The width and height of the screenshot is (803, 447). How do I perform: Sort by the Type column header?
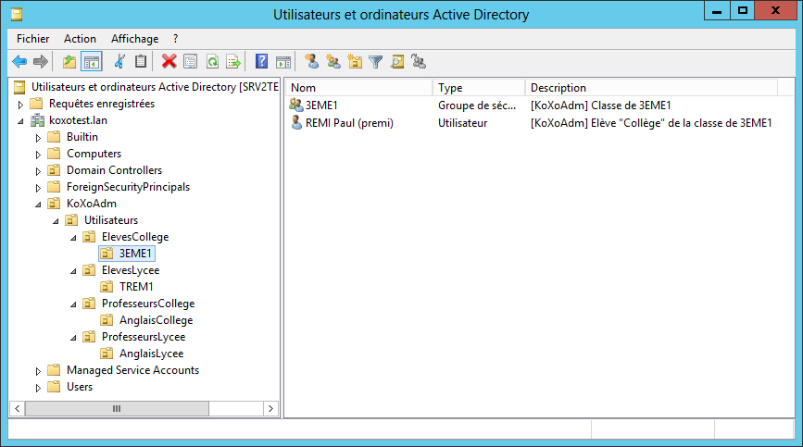click(479, 87)
